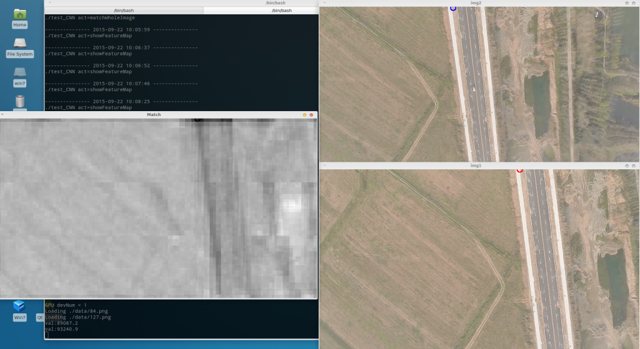Click the Match window title bar
The width and height of the screenshot is (640, 349).
(x=154, y=115)
